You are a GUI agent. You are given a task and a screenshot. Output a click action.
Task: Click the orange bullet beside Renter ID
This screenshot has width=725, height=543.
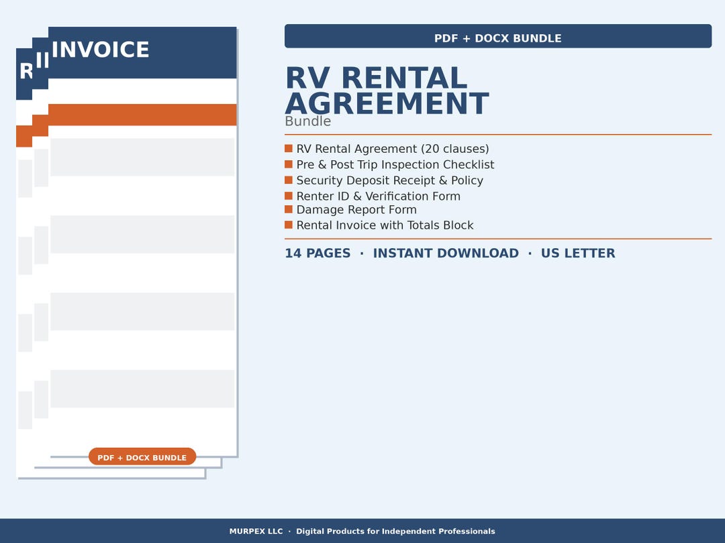[289, 196]
